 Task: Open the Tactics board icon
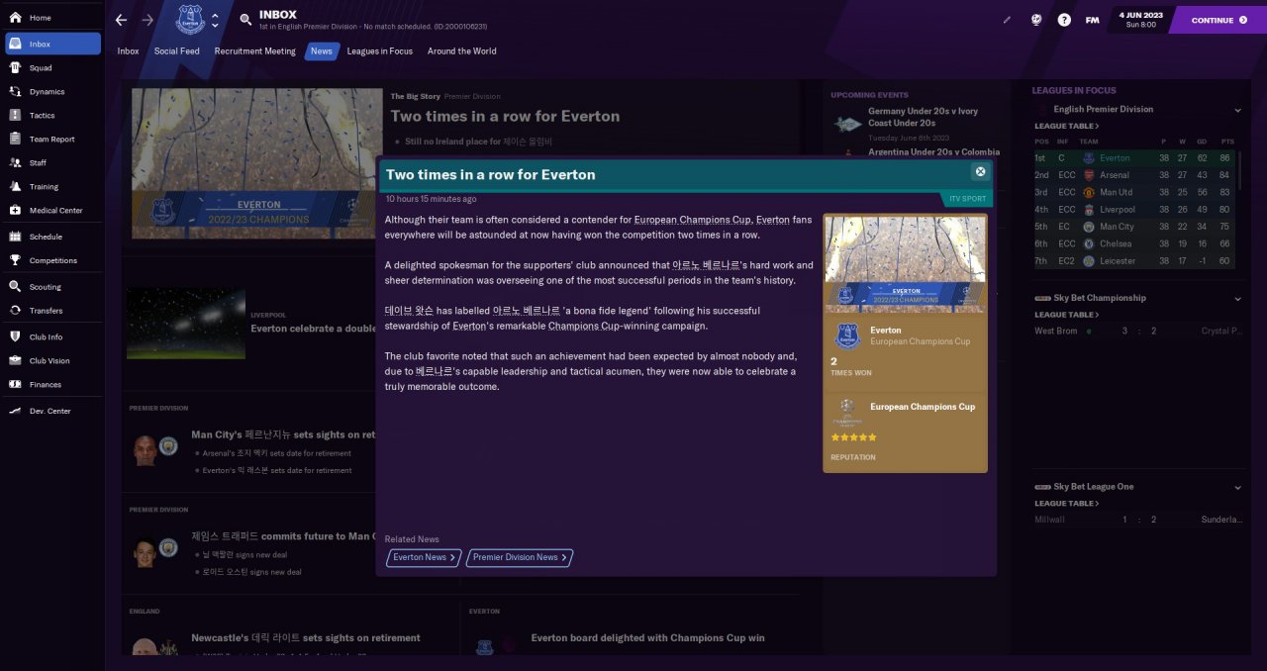click(15, 116)
